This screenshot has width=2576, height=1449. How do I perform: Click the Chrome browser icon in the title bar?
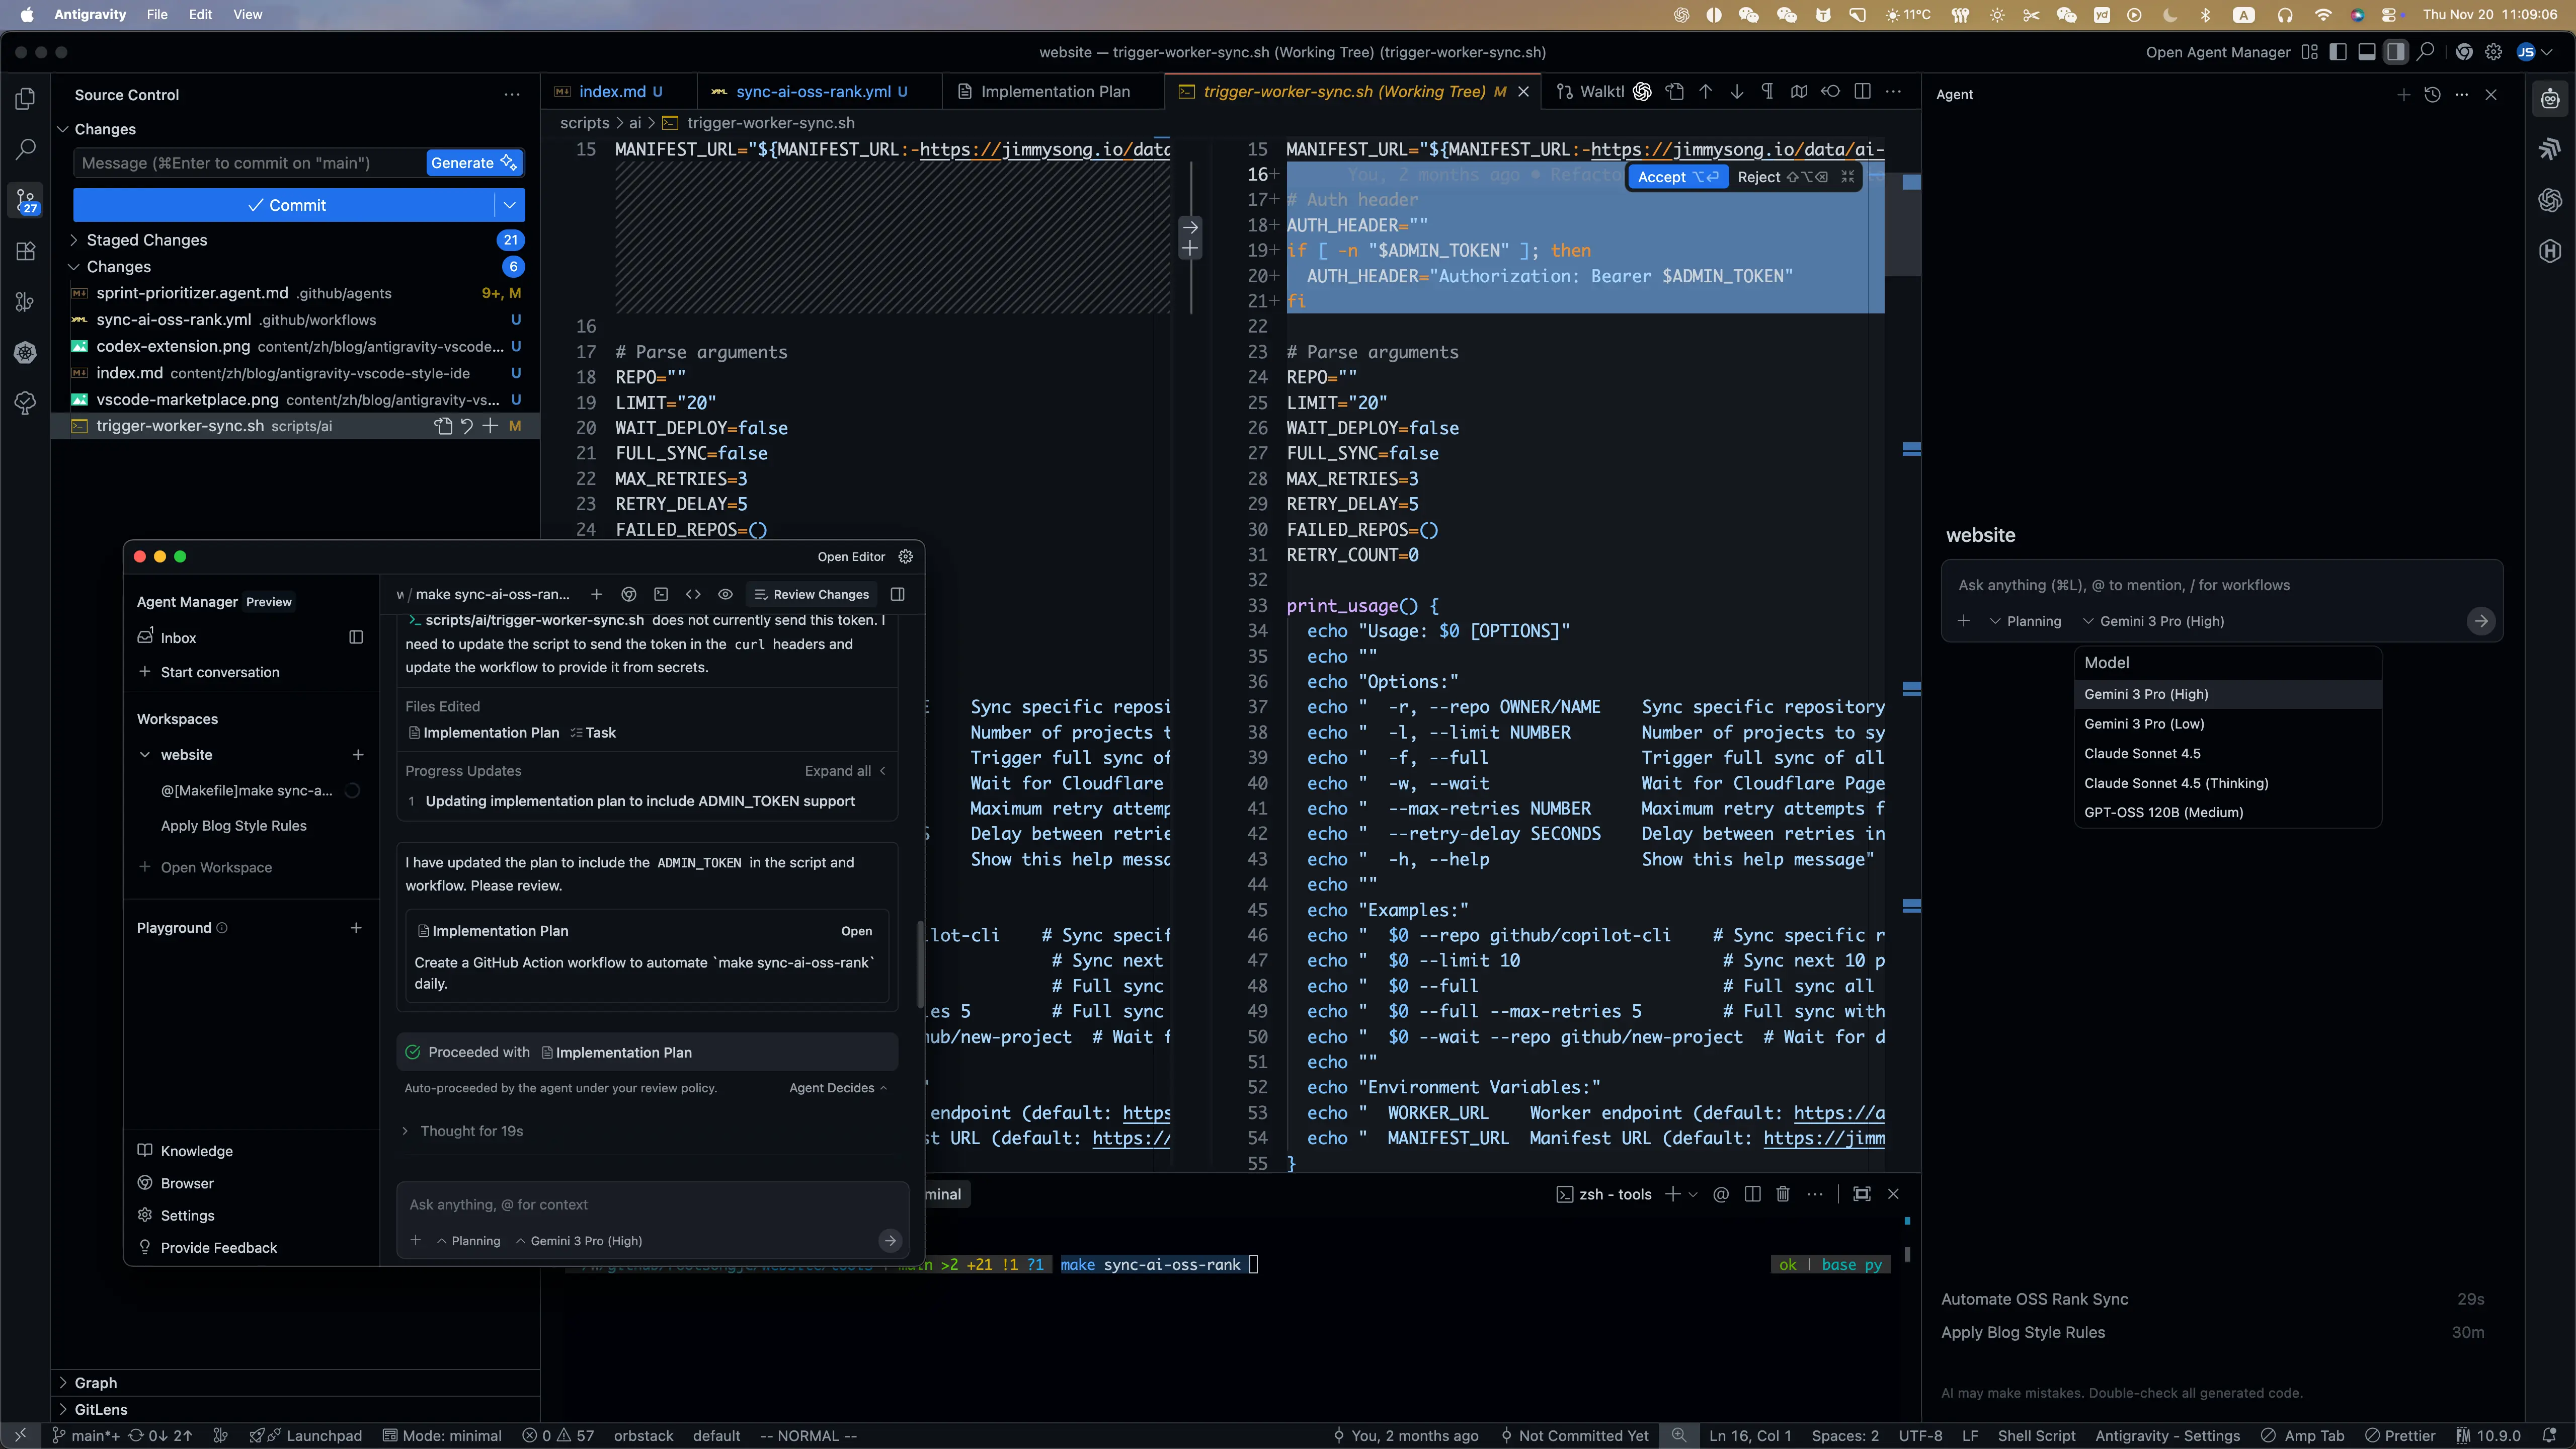pos(2464,52)
